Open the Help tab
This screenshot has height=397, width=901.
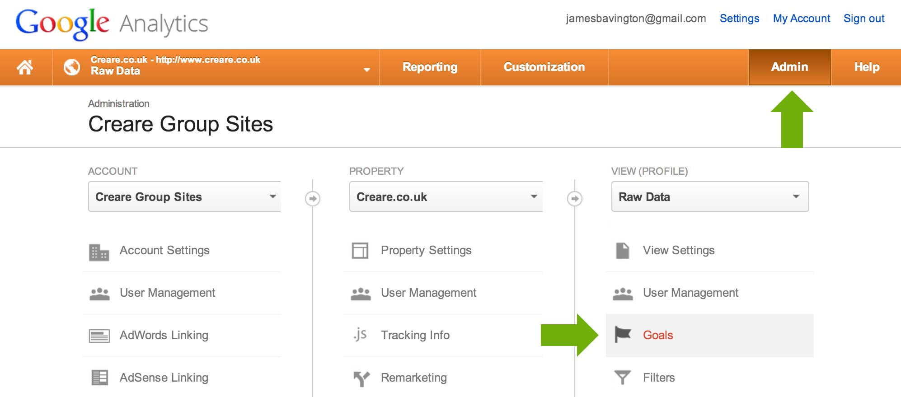(867, 67)
